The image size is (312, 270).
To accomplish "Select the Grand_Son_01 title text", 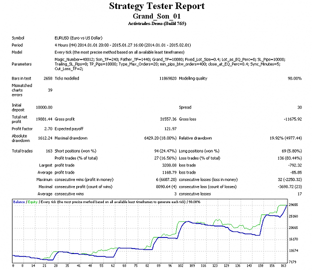I will coord(157,16).
